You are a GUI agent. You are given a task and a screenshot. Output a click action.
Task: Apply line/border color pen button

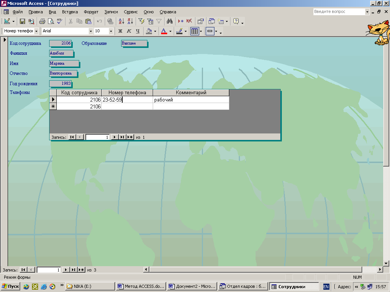179,31
